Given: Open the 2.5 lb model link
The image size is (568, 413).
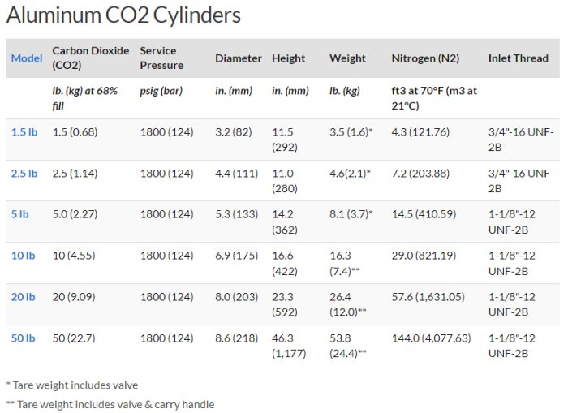Looking at the screenshot, I should (24, 173).
